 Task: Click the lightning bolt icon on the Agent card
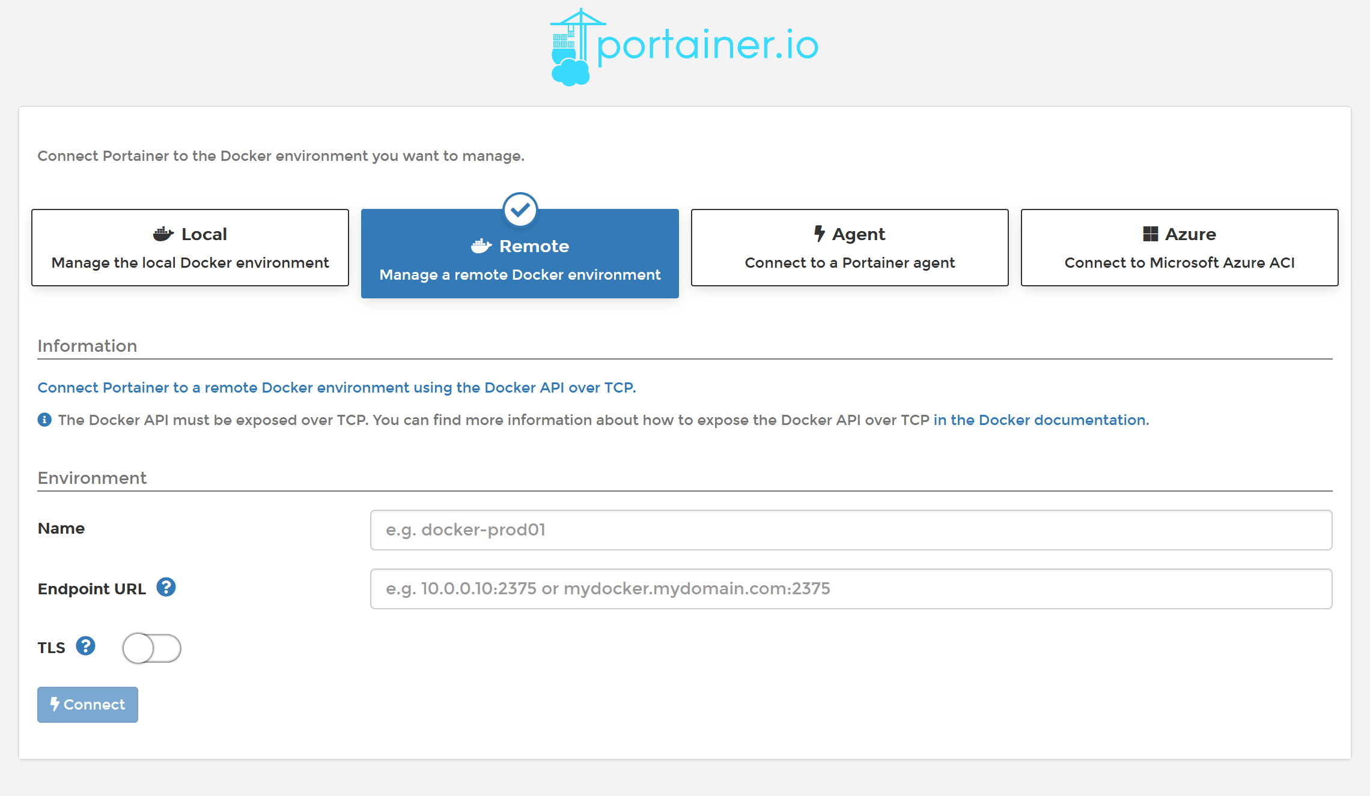pos(818,234)
